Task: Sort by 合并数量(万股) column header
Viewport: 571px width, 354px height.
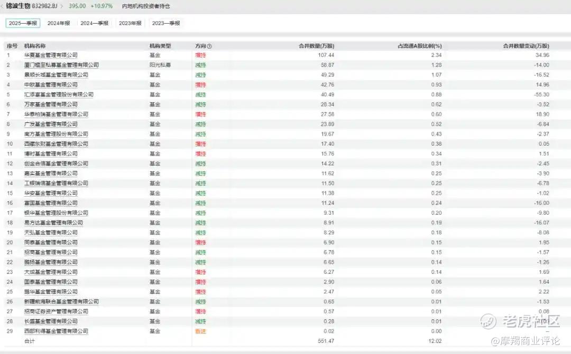Action: click(317, 46)
